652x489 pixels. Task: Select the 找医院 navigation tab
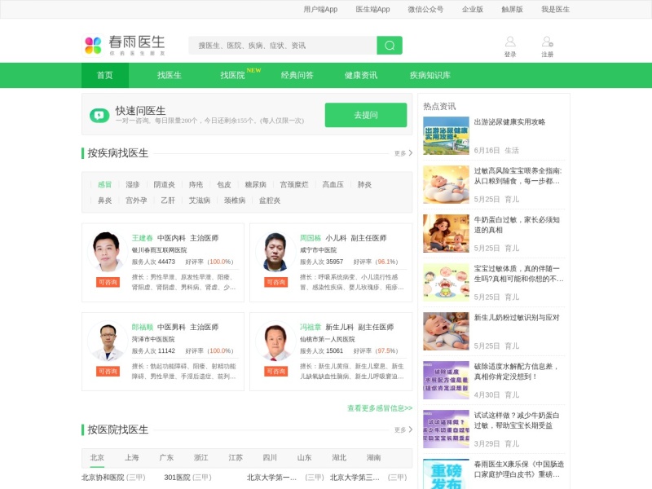tap(232, 75)
